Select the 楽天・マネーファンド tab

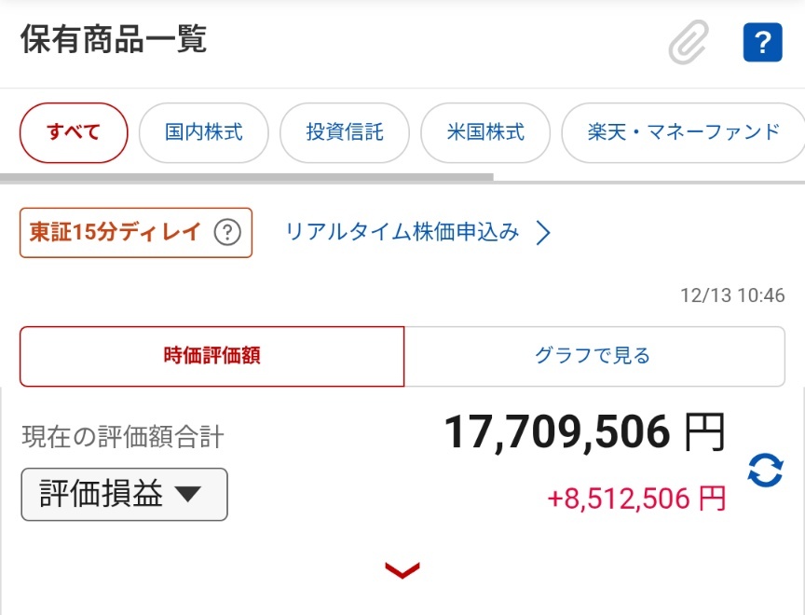coord(683,132)
